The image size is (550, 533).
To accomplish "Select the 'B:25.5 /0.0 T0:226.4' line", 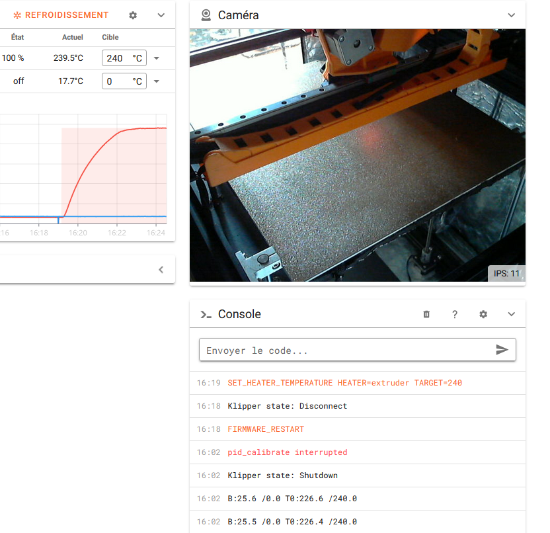I will pyautogui.click(x=292, y=522).
